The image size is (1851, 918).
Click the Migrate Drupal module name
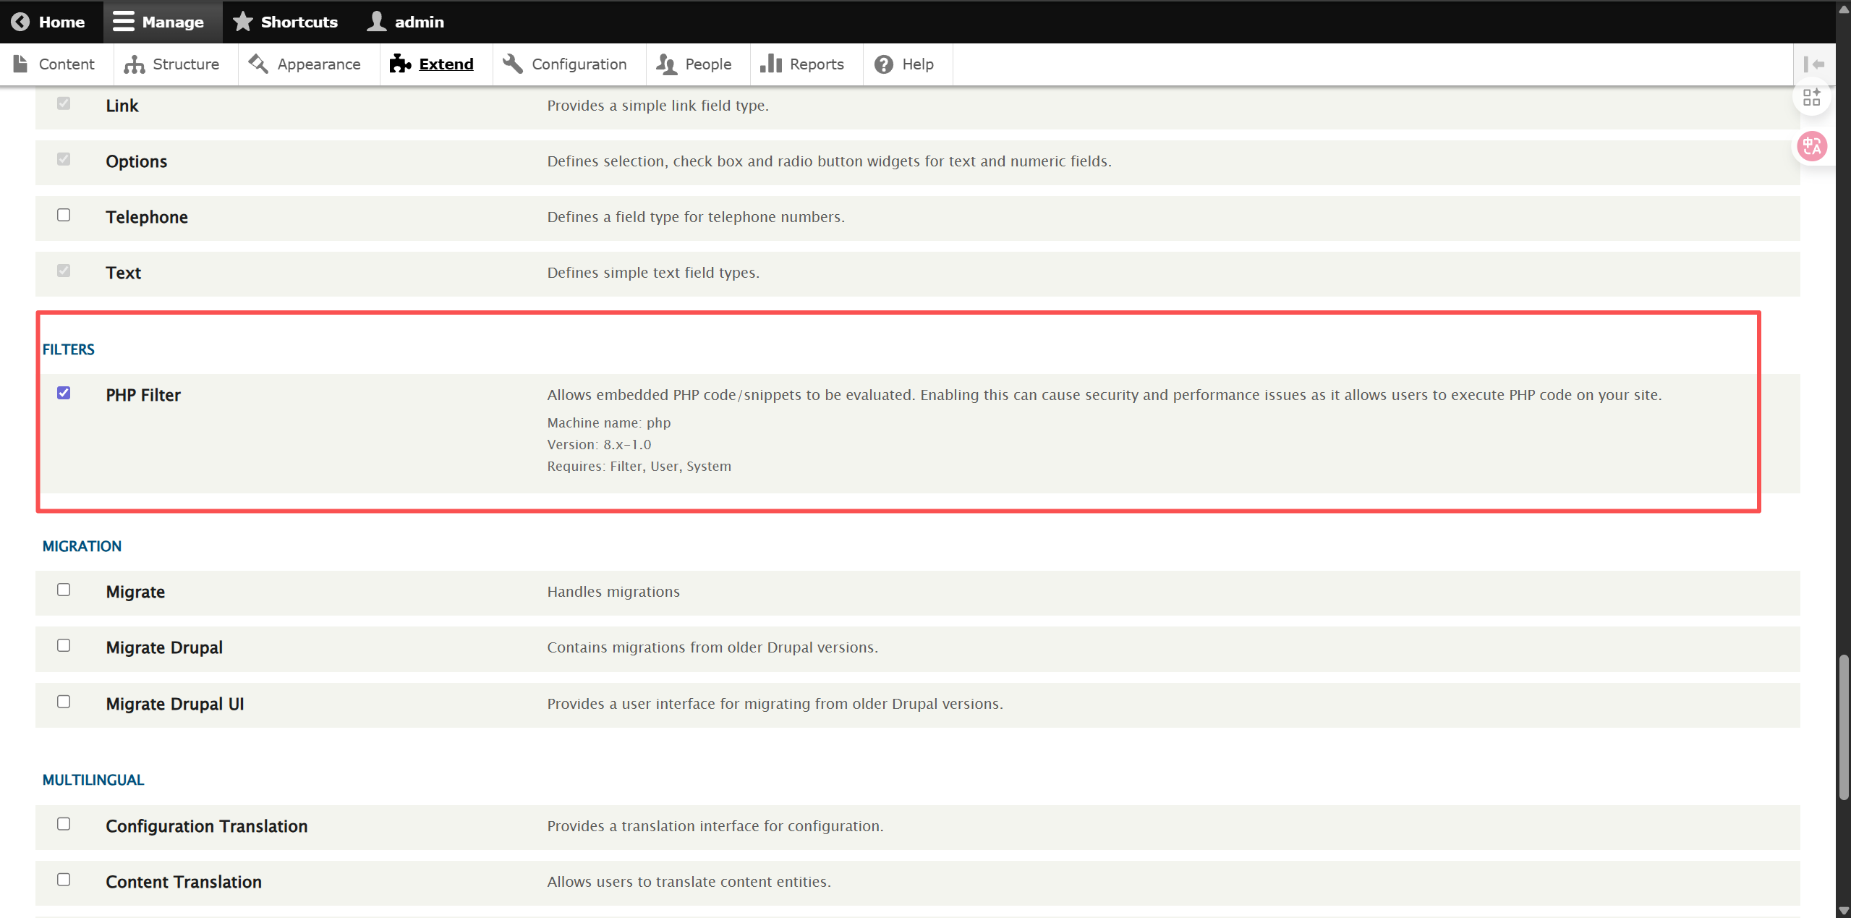pos(164,647)
